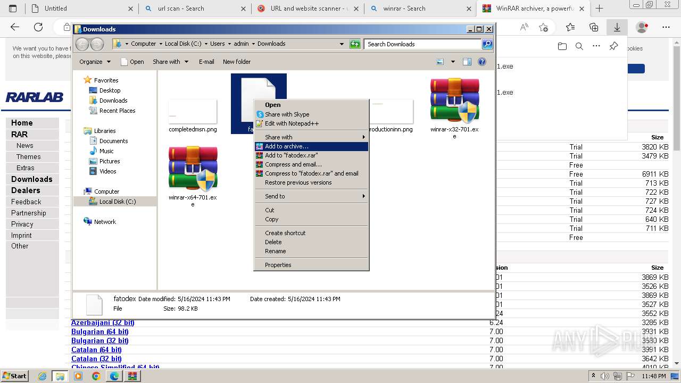
Task: Open view options dropdown arrow
Action: 453,62
